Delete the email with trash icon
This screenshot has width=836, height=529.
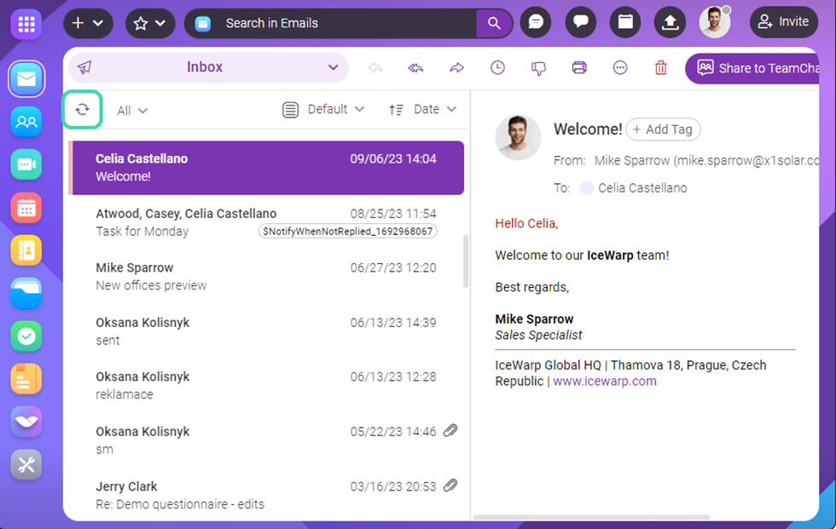coord(660,67)
